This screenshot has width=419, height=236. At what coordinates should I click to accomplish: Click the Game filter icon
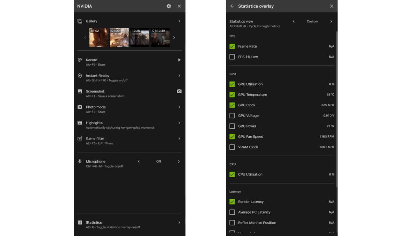(x=80, y=138)
